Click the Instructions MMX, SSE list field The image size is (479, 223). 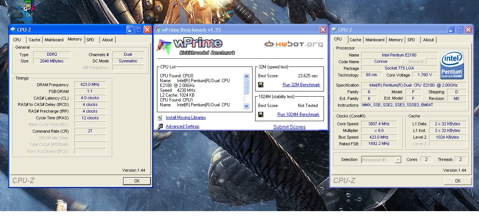(414, 105)
